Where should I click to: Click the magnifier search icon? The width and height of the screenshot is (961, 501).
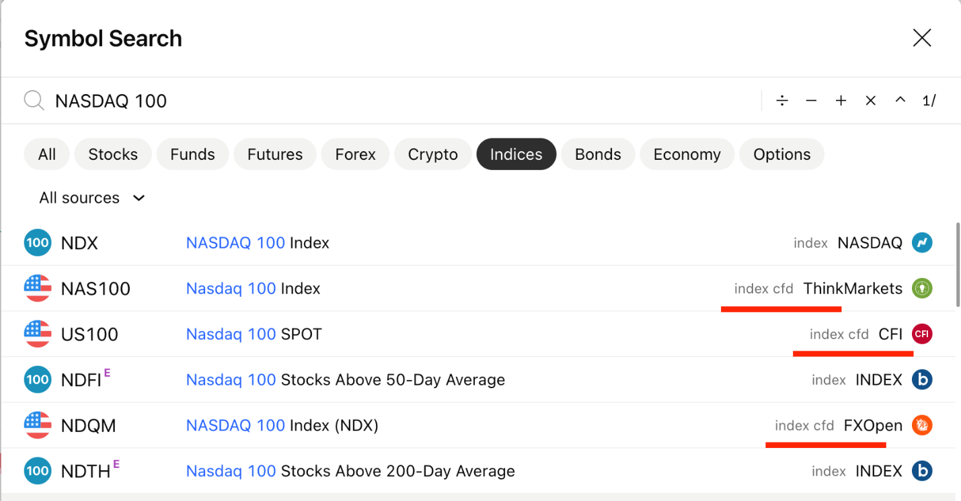pos(34,101)
